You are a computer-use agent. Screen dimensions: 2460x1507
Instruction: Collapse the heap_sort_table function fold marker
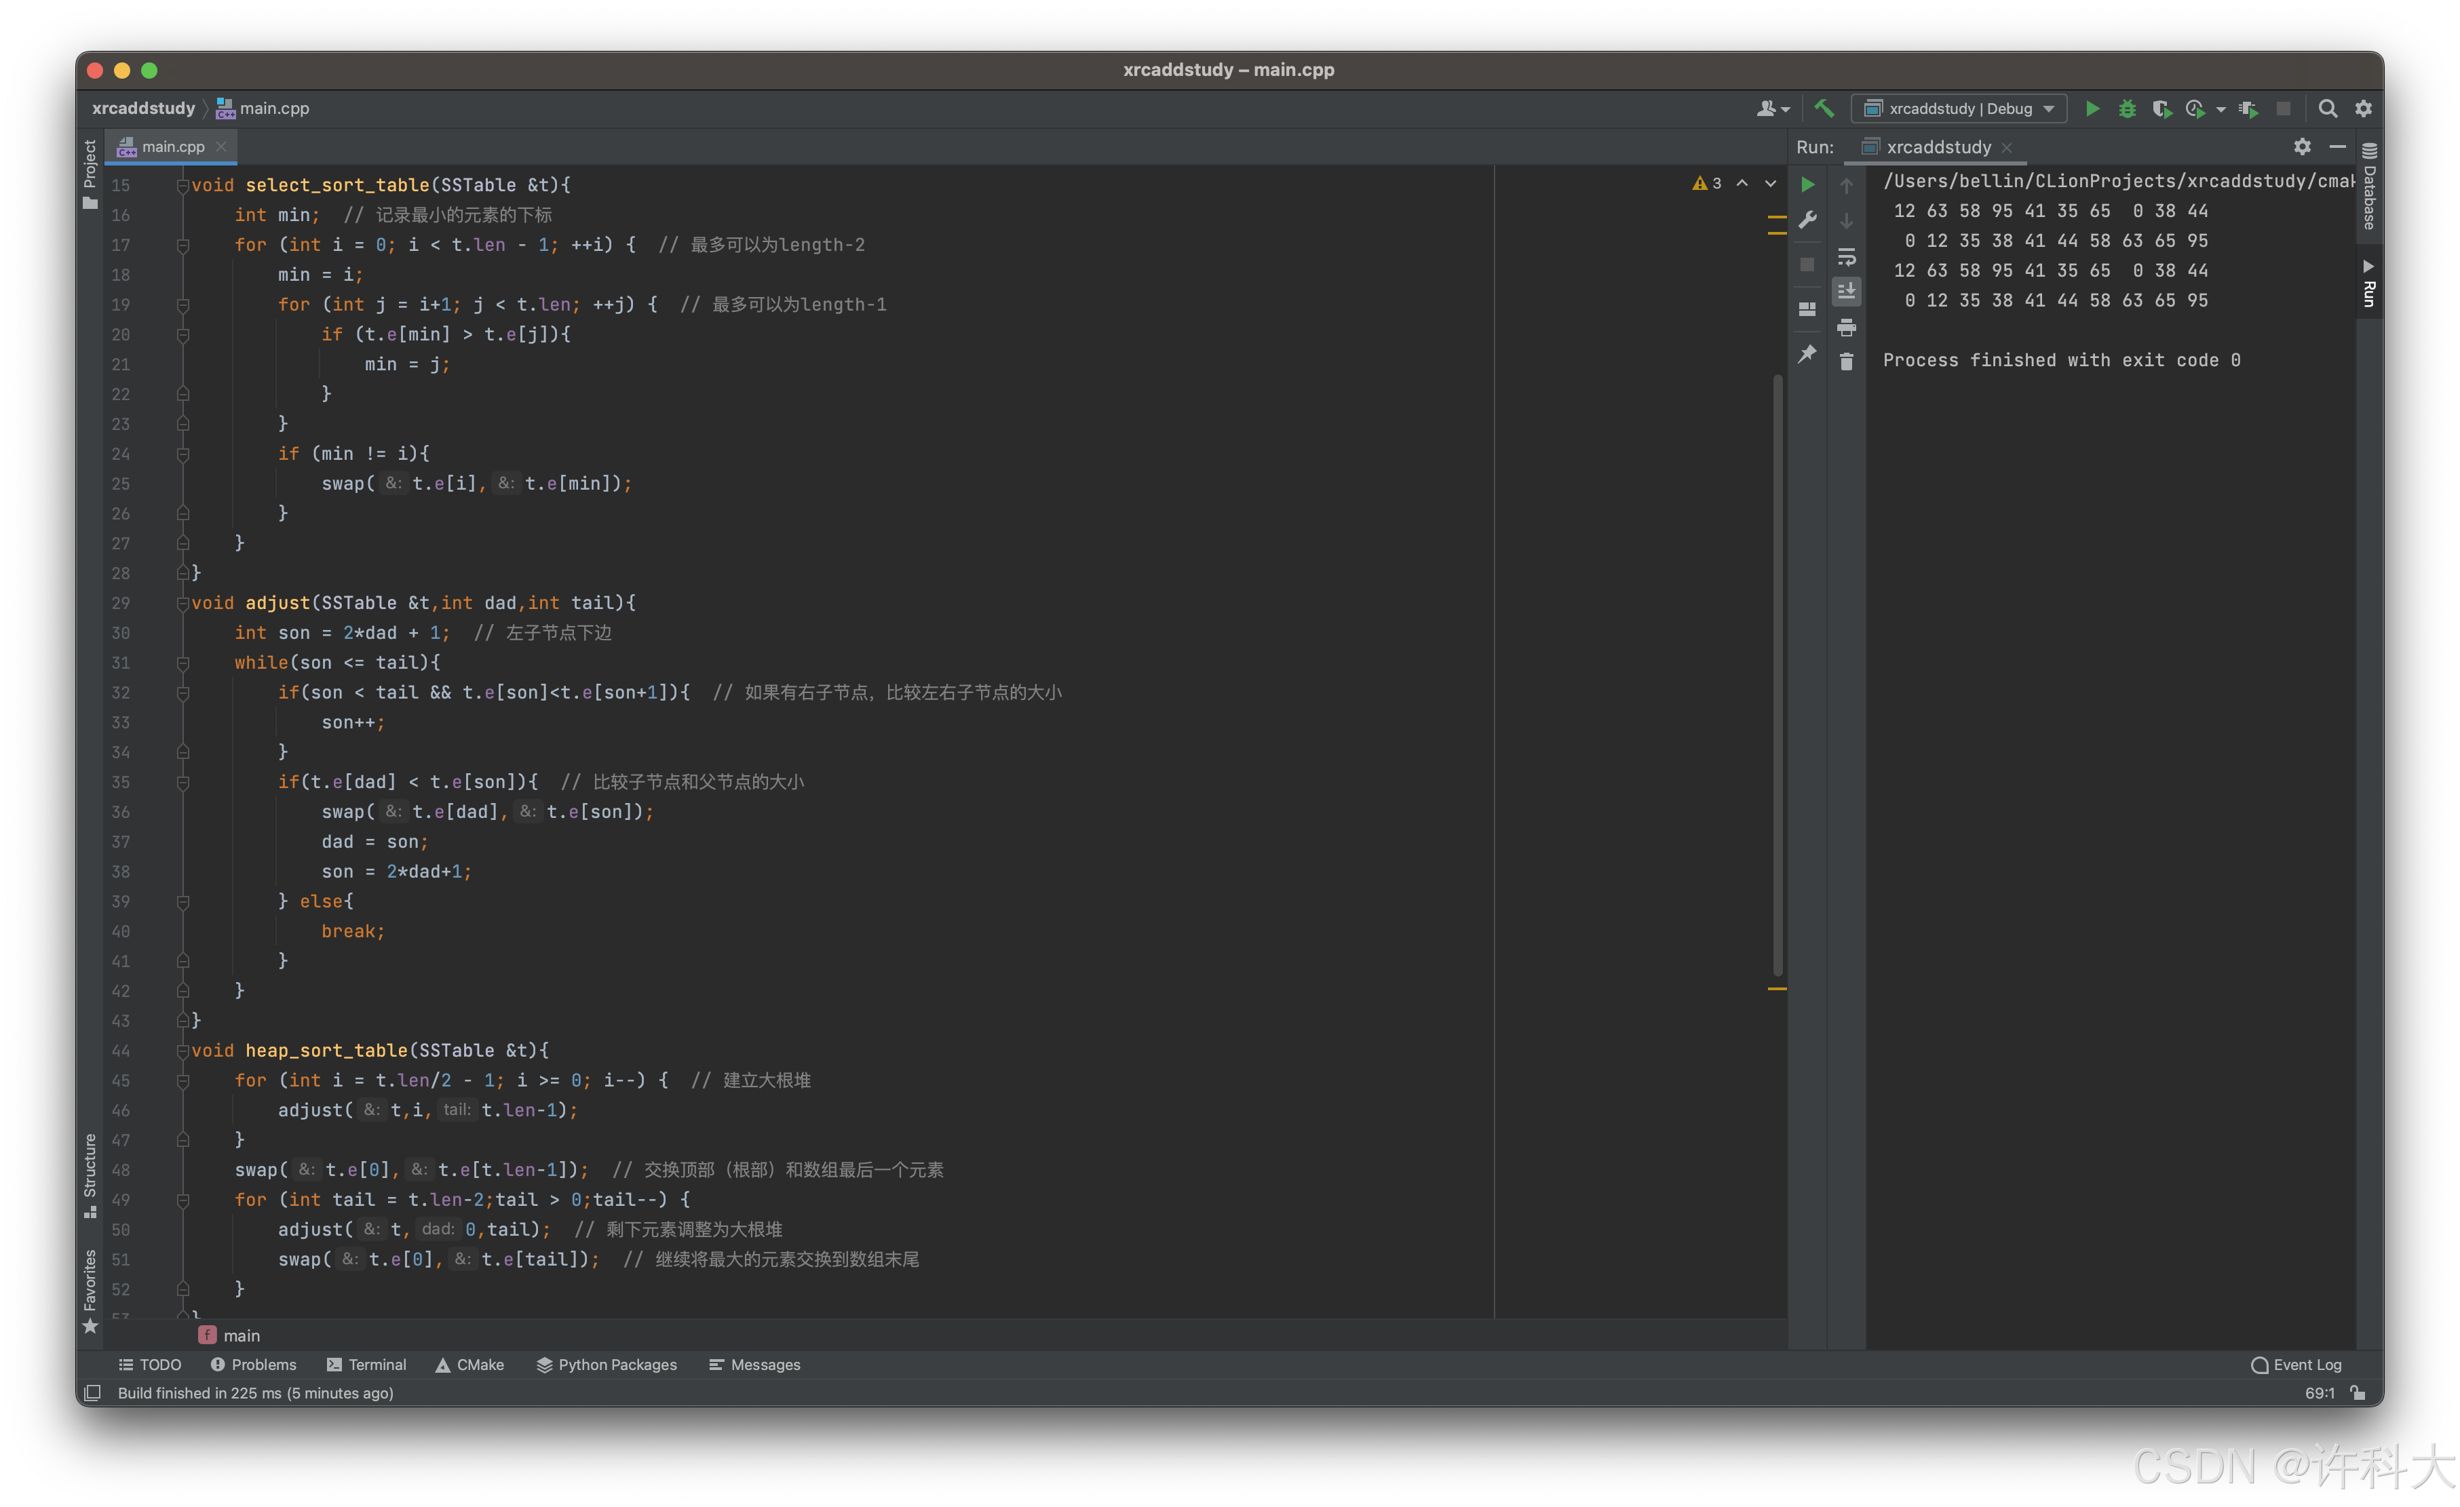(x=182, y=1050)
